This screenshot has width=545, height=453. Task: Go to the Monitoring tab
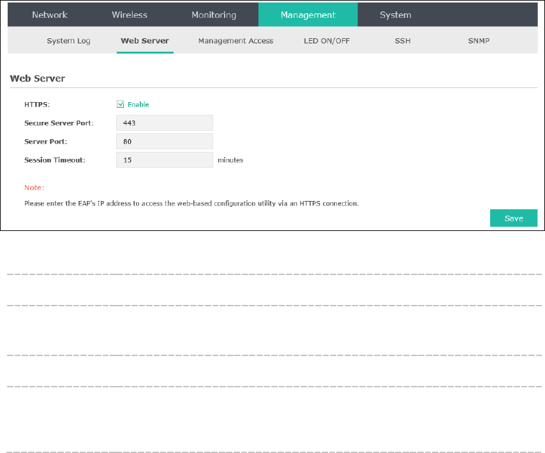coord(214,15)
